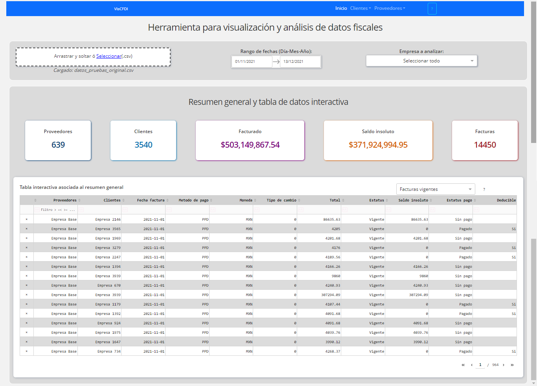Delete the row for Empresa 670
The height and width of the screenshot is (386, 537).
click(x=27, y=285)
